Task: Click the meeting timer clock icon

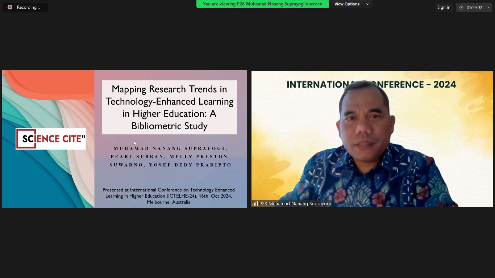Action: click(x=461, y=8)
